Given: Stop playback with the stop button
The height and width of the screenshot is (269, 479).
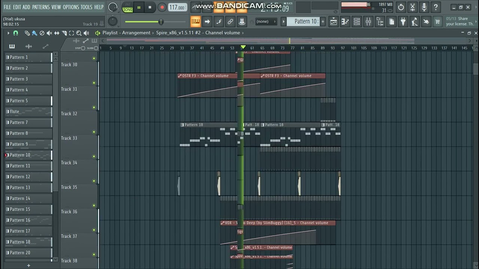Looking at the screenshot, I should 150,7.
